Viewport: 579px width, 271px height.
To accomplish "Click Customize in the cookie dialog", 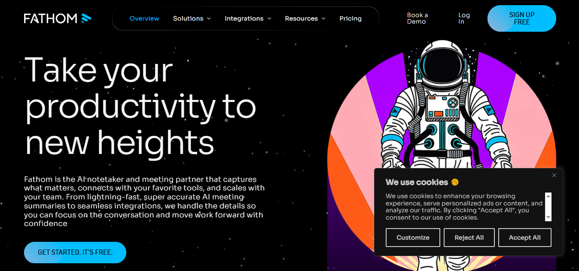I will coord(413,238).
